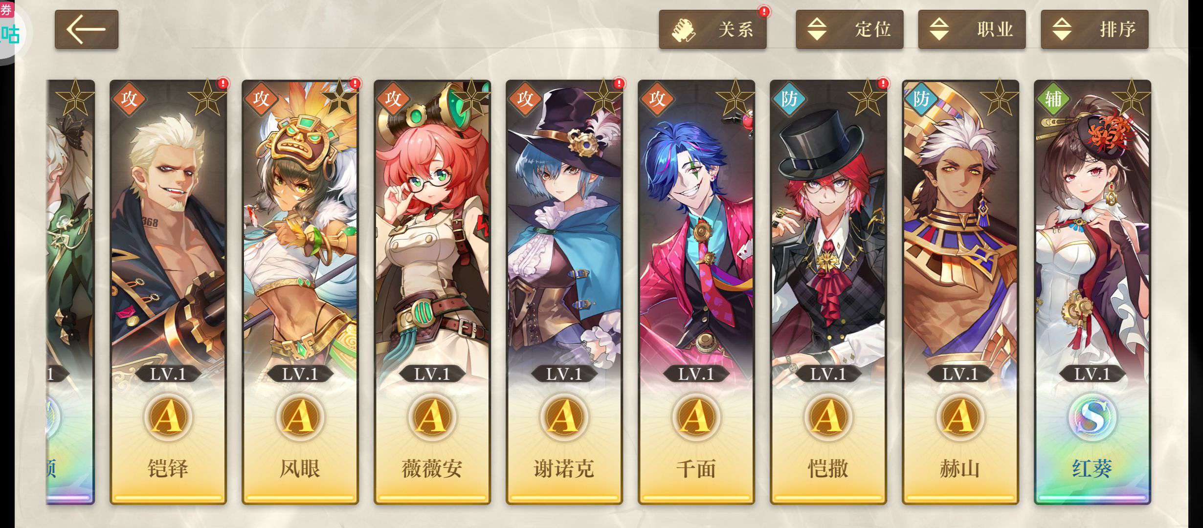
Task: Select the partially visible leftmost character card
Action: pyautogui.click(x=70, y=292)
